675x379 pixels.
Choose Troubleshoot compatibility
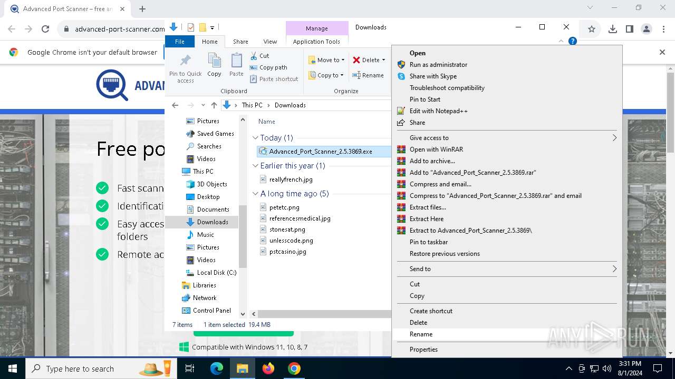507,88
